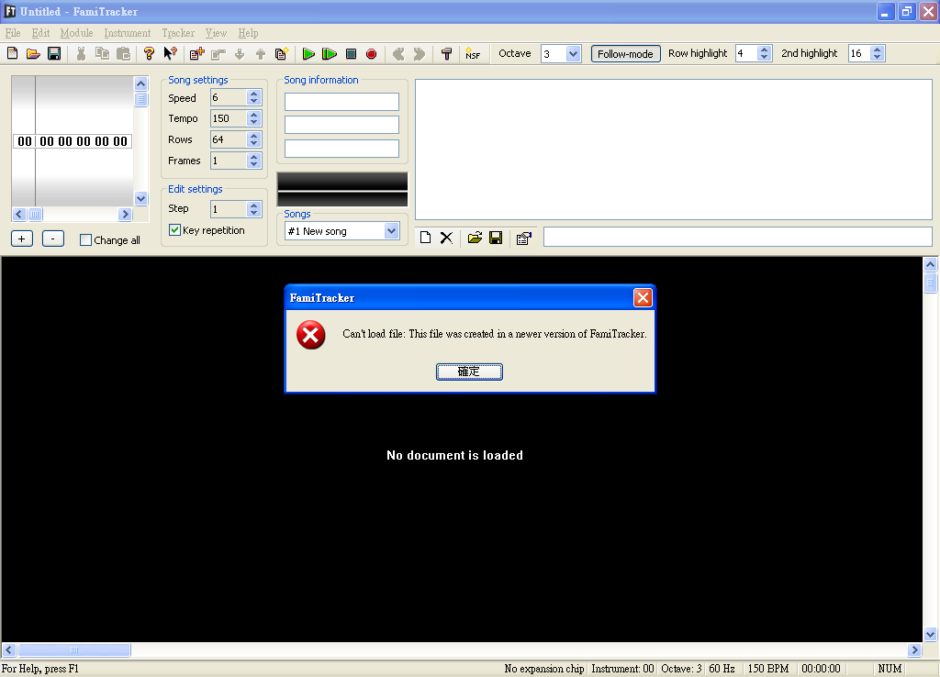940x677 pixels.
Task: Toggle the Follow-mode button
Action: (625, 54)
